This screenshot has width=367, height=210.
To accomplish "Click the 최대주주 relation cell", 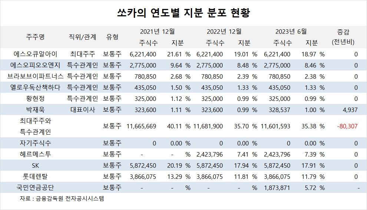I will click(82, 54).
